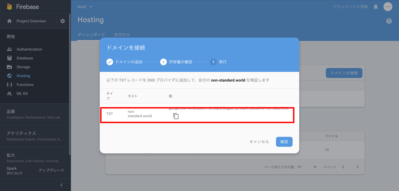The image size is (399, 191).
Task: Open Functions menu item
Action: [25, 85]
